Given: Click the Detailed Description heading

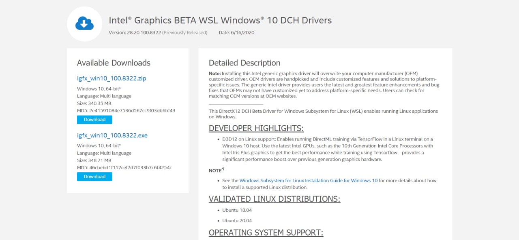Looking at the screenshot, I should pyautogui.click(x=244, y=63).
